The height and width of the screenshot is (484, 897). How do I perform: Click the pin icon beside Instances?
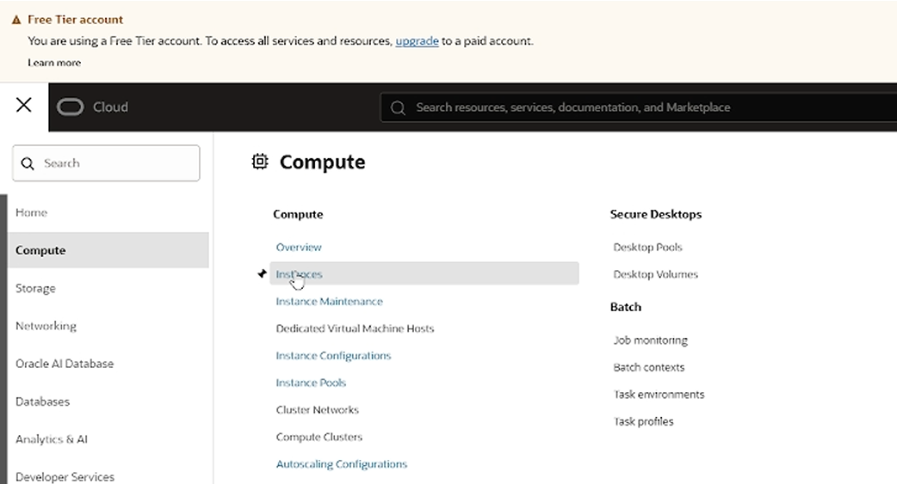(x=262, y=273)
